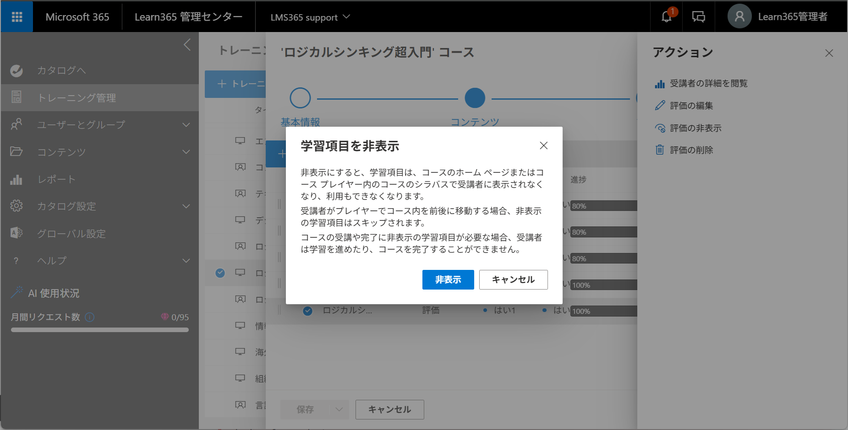
Task: Click the 保存 button
Action: [305, 409]
